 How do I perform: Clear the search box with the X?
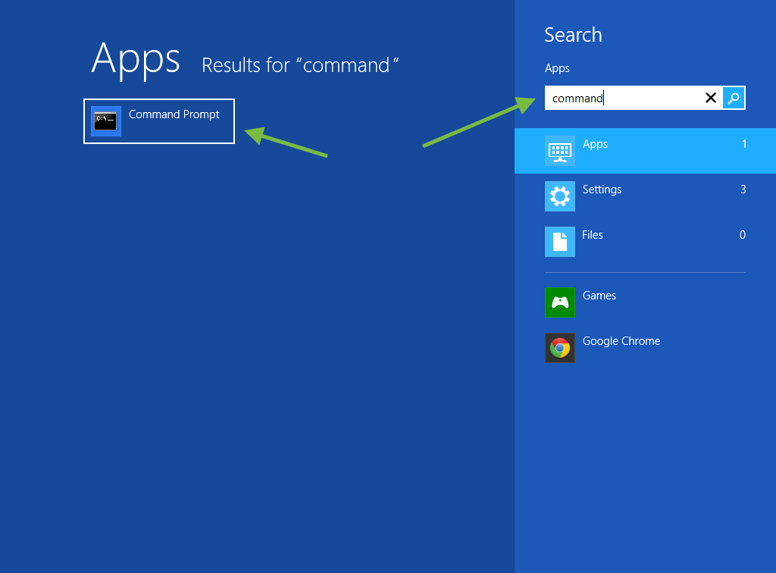click(711, 98)
